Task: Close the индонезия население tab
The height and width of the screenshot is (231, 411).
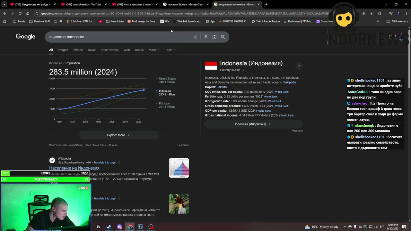Action: click(258, 4)
